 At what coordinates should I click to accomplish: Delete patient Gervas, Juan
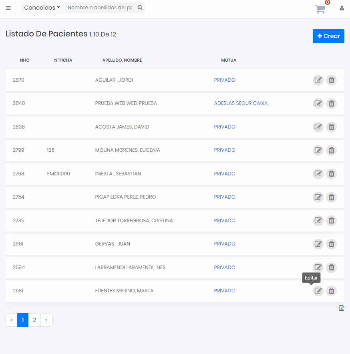[331, 244]
